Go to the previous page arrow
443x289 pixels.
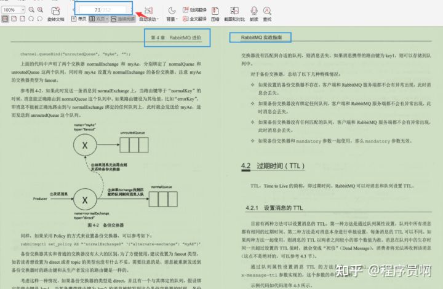point(74,10)
